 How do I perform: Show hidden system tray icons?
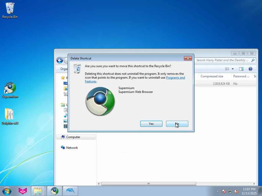pyautogui.click(x=217, y=191)
